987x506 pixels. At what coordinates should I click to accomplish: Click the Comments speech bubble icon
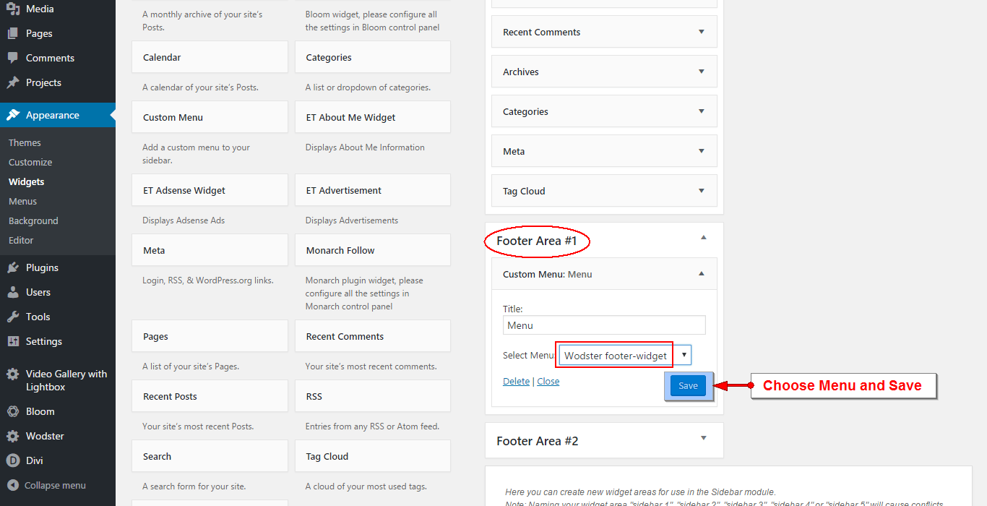click(x=13, y=58)
